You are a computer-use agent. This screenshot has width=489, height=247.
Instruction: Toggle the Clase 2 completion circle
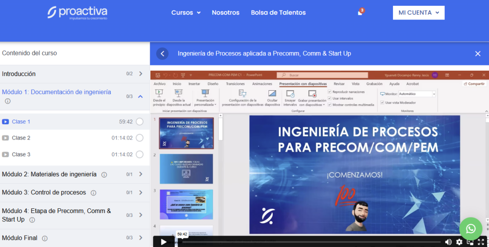click(139, 138)
